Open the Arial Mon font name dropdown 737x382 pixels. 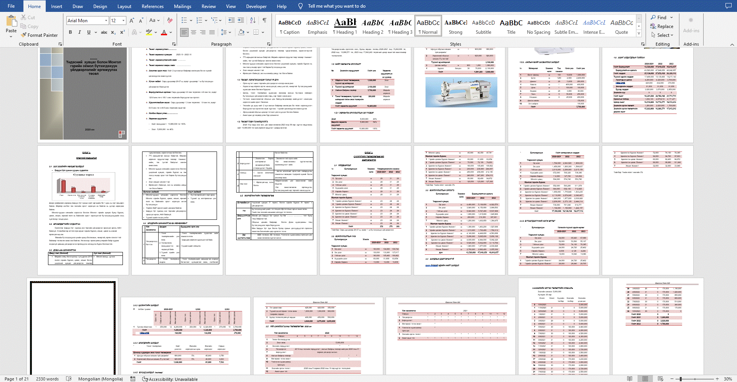106,20
